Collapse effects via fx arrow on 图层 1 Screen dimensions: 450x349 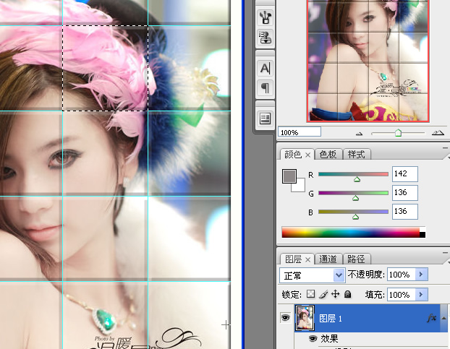click(x=443, y=318)
